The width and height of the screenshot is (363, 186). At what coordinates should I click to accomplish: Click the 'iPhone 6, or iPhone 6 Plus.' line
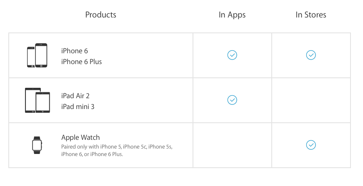(92, 154)
